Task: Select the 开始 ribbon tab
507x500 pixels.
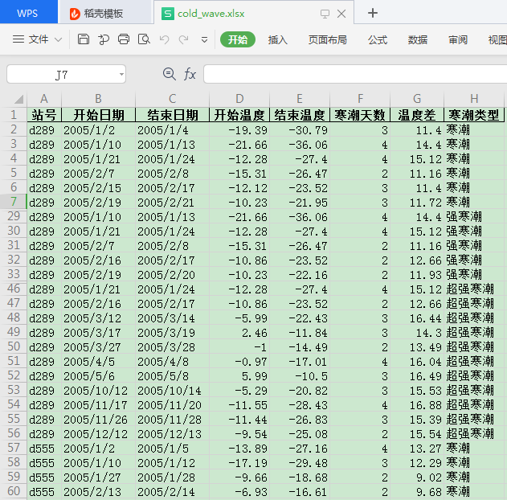Action: pyautogui.click(x=238, y=39)
